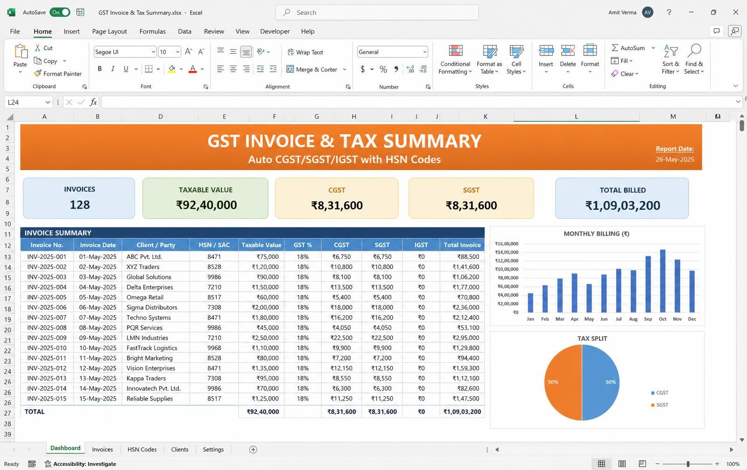Apply Percent Style format
Viewport: 747px width, 470px height.
point(383,69)
